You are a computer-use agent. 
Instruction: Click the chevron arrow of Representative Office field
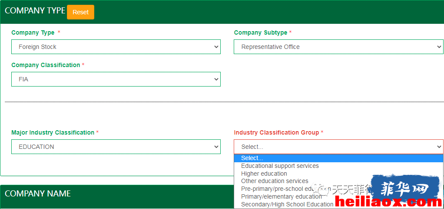439,47
